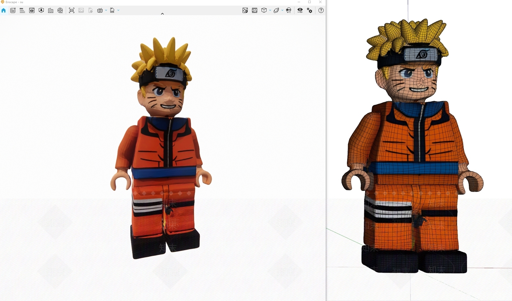Minimize the Enscape window
This screenshot has width=512, height=301.
299,2
